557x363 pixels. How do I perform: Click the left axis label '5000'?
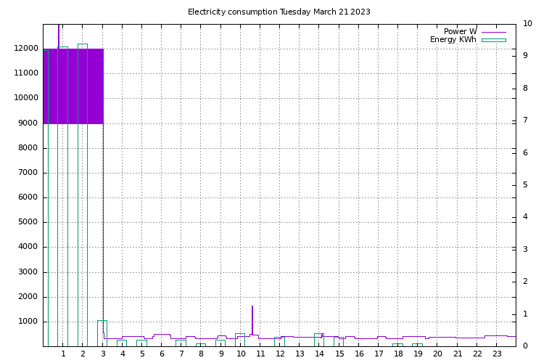click(x=28, y=222)
